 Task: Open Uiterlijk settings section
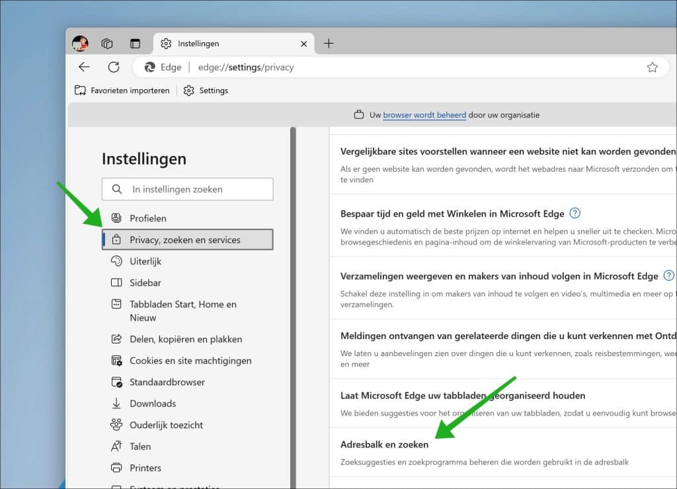coord(187,261)
